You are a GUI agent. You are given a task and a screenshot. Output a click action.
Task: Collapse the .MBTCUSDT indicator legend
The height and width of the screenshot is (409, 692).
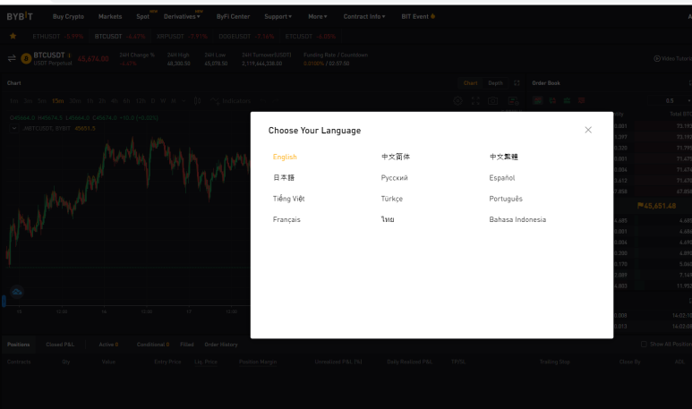click(14, 128)
